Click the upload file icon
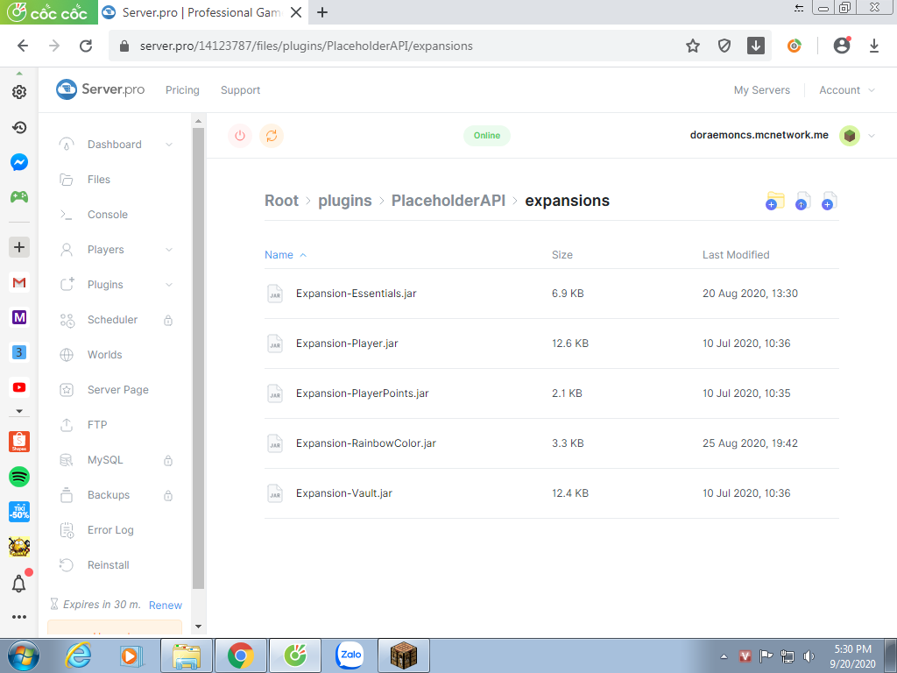The width and height of the screenshot is (897, 673). [x=802, y=201]
